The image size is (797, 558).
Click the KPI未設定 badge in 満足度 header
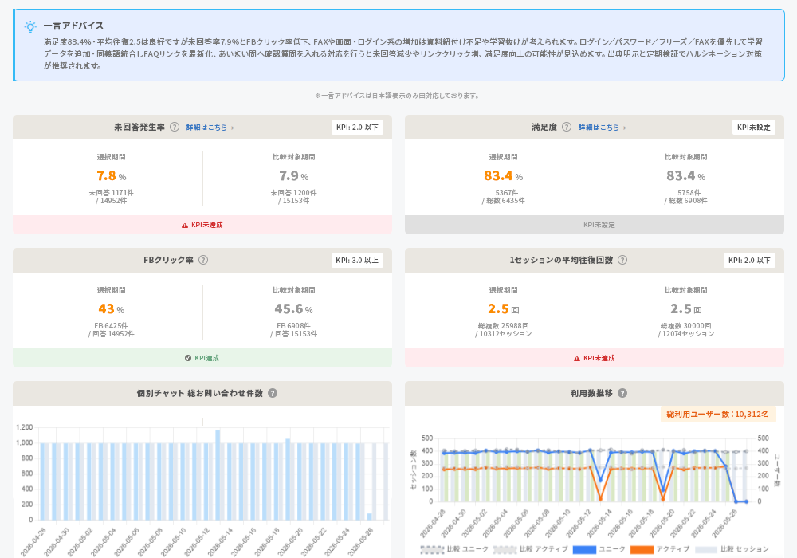[754, 127]
